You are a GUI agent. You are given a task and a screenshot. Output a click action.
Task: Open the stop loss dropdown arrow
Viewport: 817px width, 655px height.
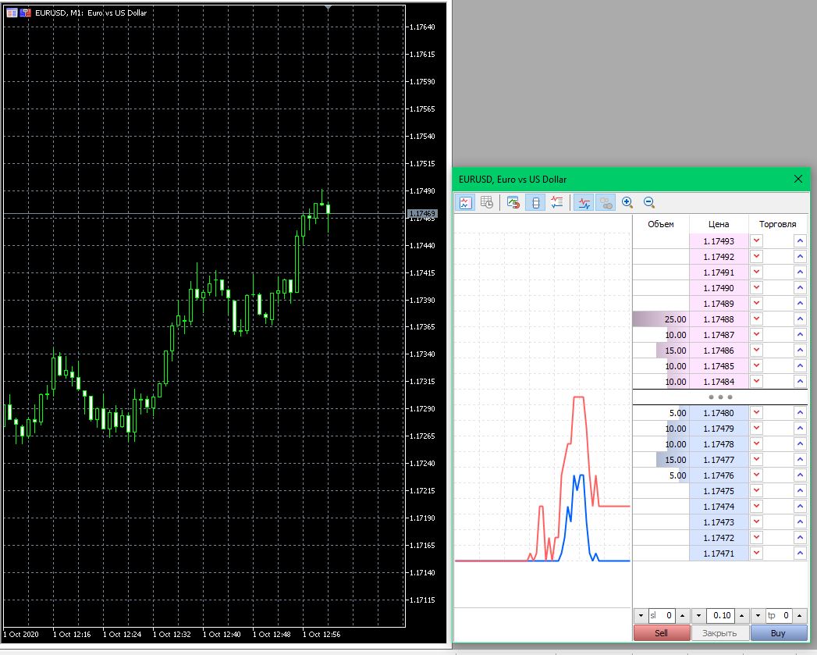click(x=641, y=615)
